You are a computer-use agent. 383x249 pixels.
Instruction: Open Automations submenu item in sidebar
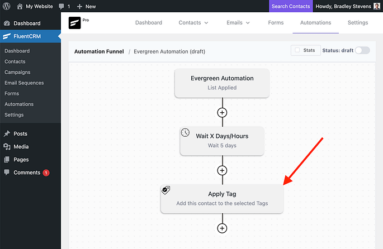point(19,104)
